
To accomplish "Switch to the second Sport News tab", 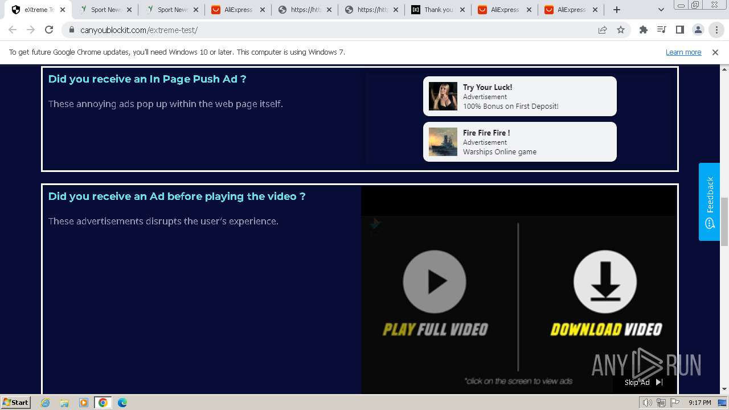I will pyautogui.click(x=172, y=10).
